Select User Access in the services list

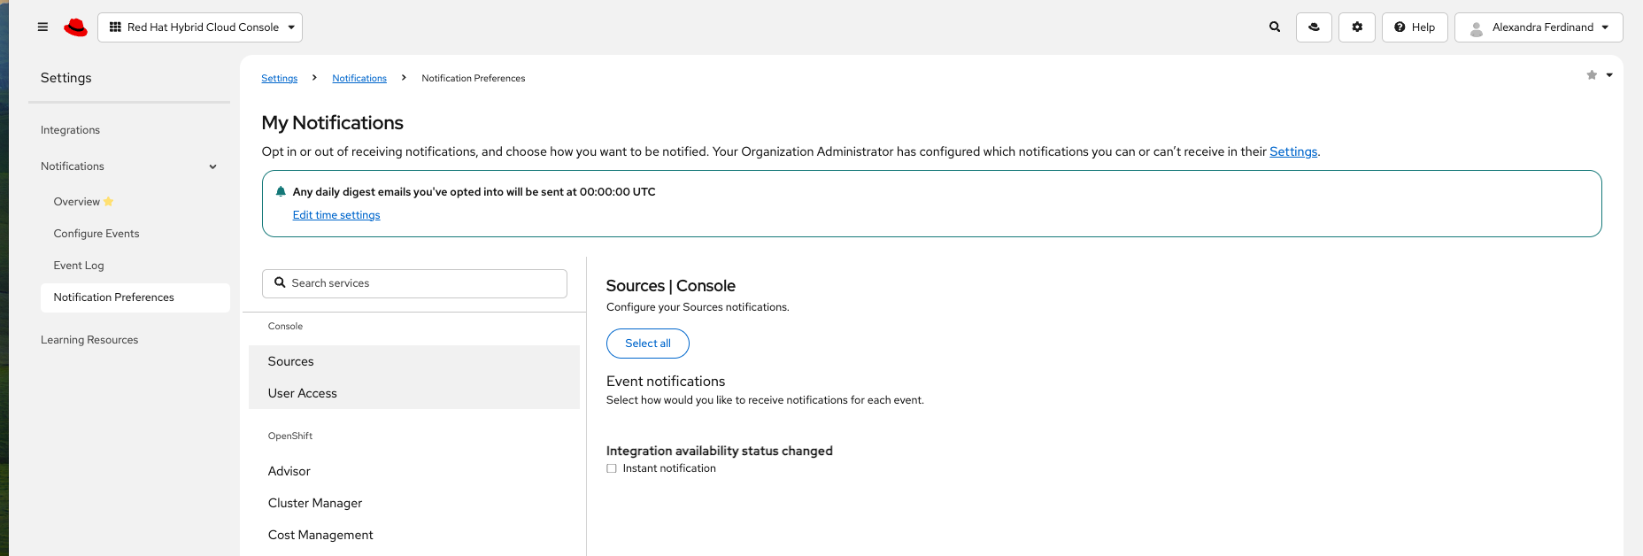(303, 393)
